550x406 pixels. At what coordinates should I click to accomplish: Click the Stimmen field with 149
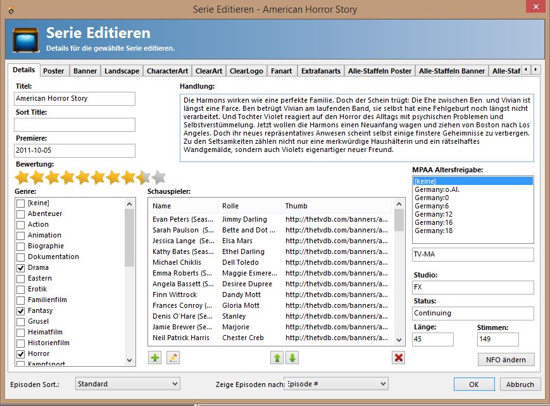click(497, 339)
